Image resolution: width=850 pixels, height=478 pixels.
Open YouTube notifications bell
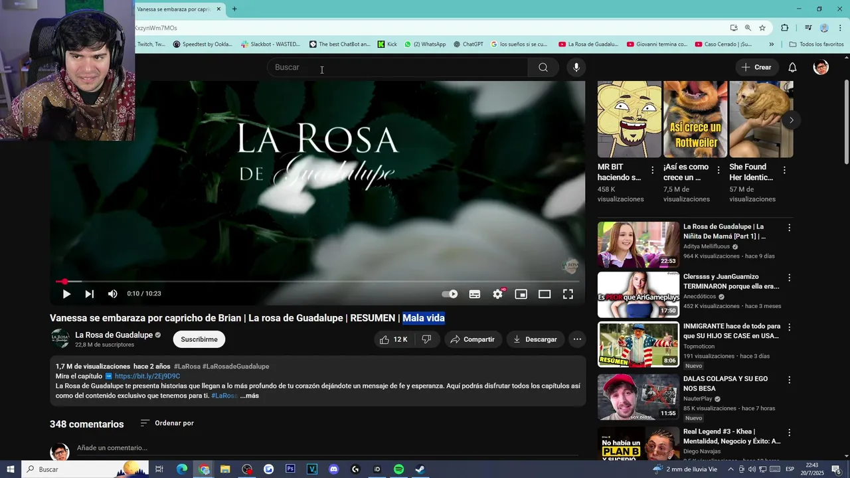[792, 67]
